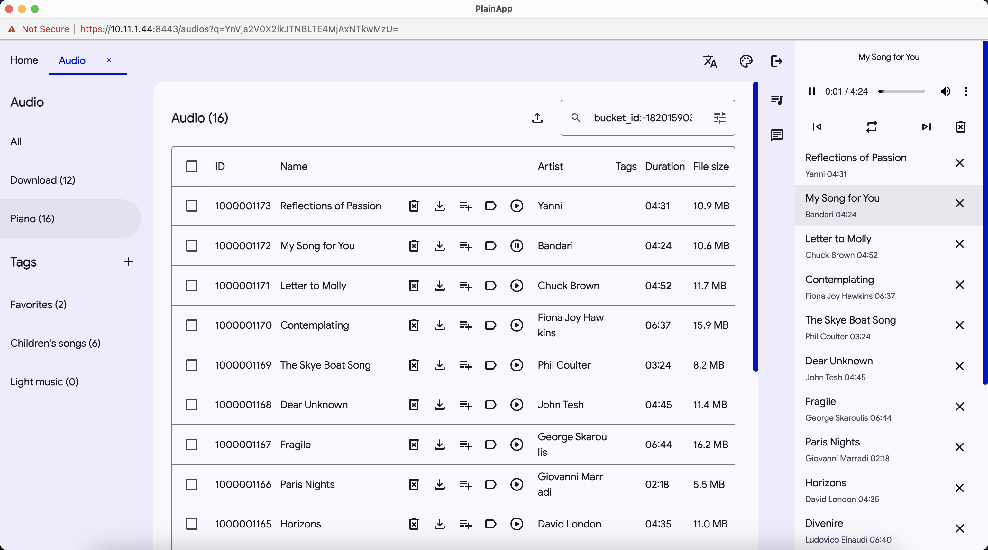Play the Dear Unknown track
The height and width of the screenshot is (550, 988).
tap(517, 405)
